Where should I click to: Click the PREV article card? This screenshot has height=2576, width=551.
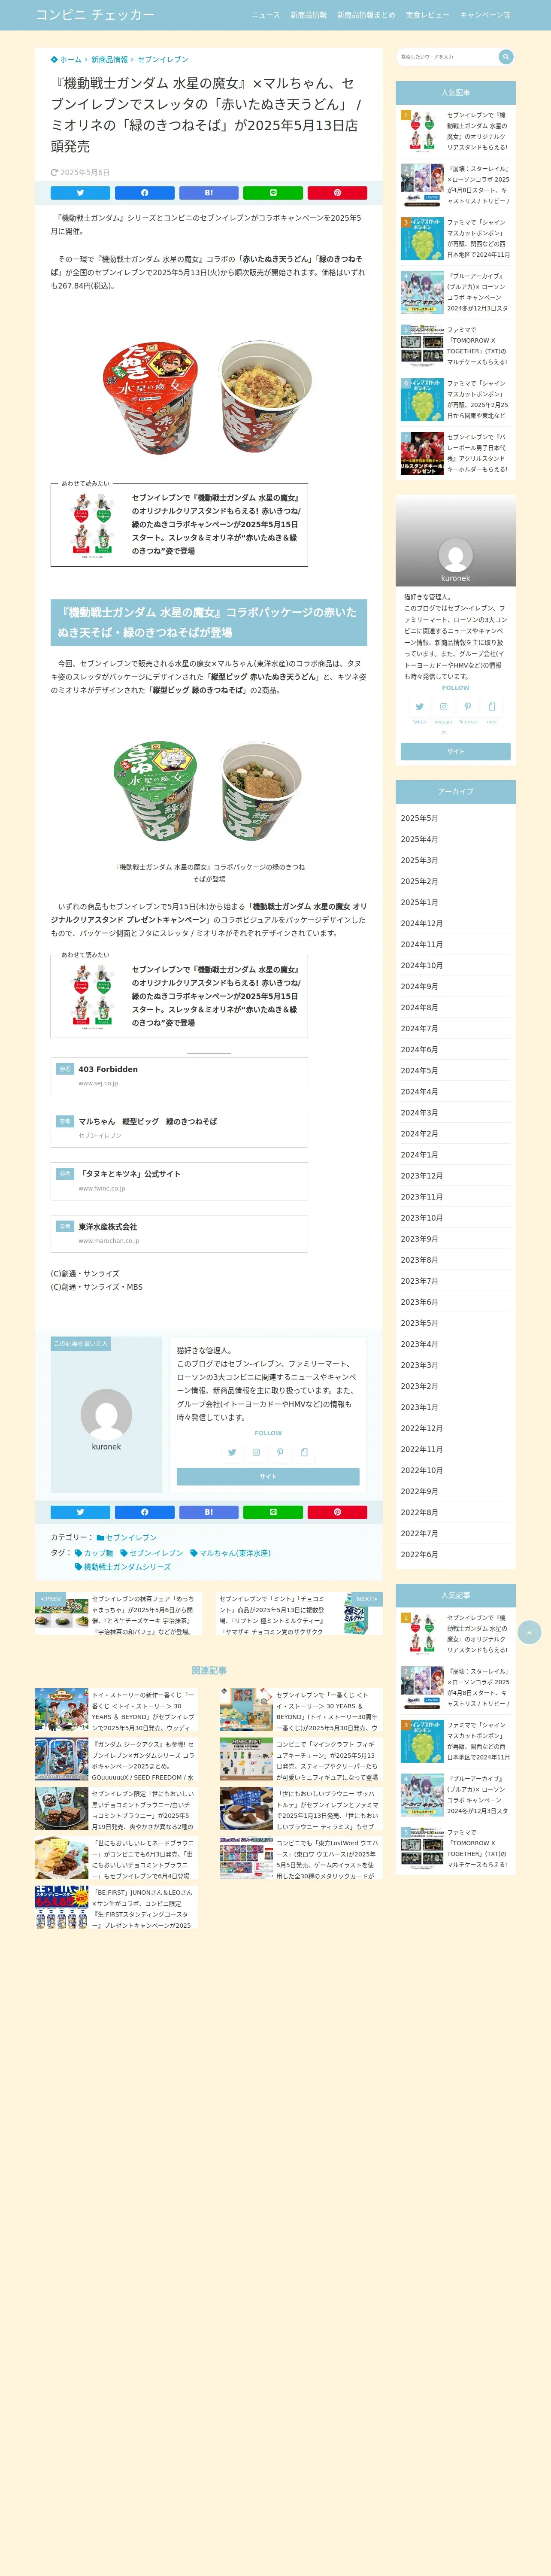point(118,1614)
